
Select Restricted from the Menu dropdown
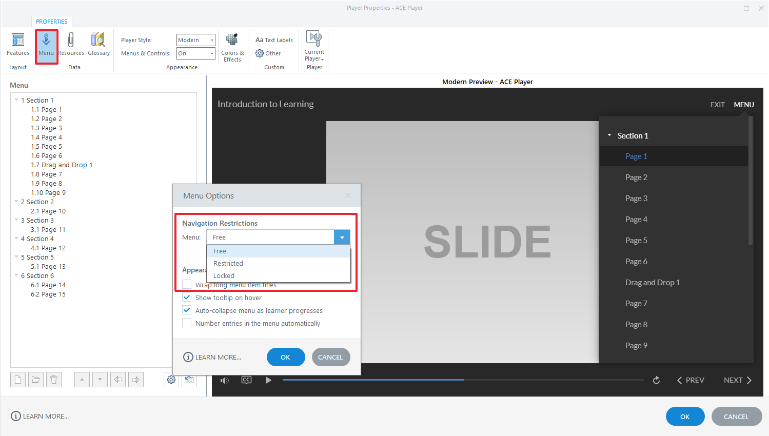click(x=228, y=263)
